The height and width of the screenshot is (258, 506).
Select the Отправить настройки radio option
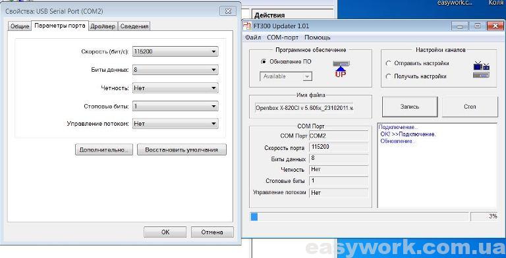point(389,64)
